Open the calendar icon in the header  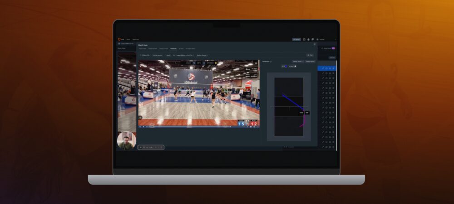[304, 39]
